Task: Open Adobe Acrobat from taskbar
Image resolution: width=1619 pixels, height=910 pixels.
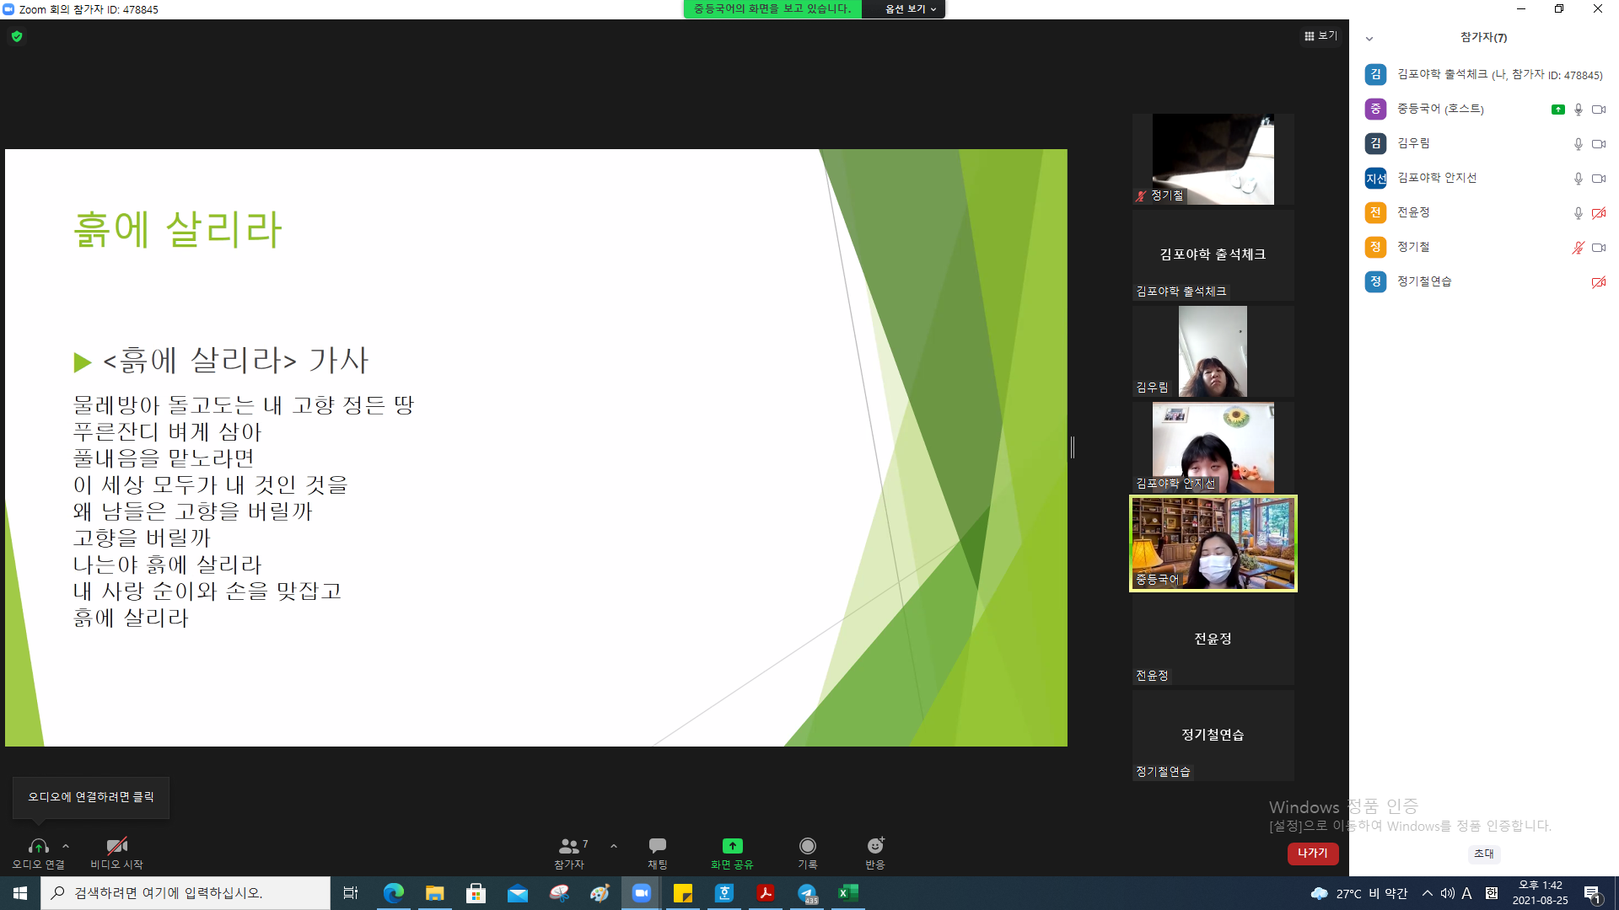Action: click(766, 893)
